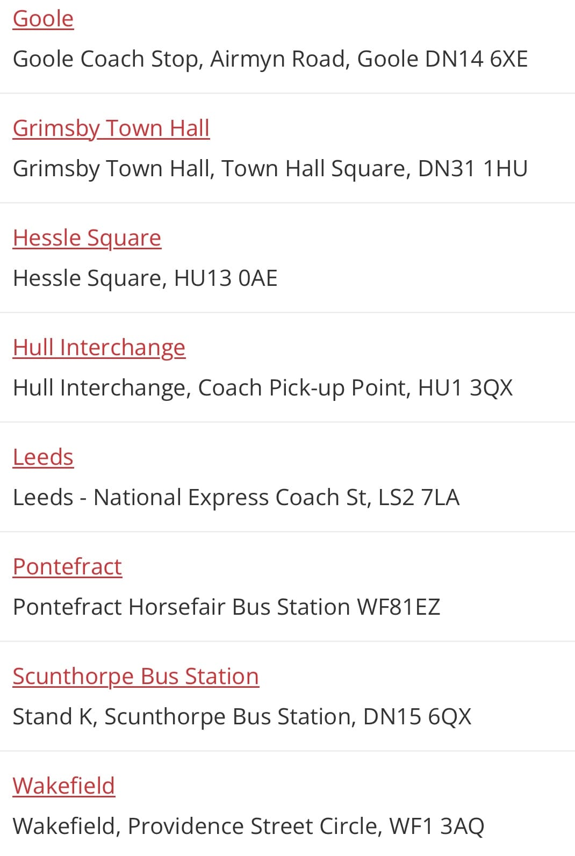Viewport: 575px width, 856px height.
Task: Click the Goole Coach Stop address text
Action: pyautogui.click(x=270, y=59)
